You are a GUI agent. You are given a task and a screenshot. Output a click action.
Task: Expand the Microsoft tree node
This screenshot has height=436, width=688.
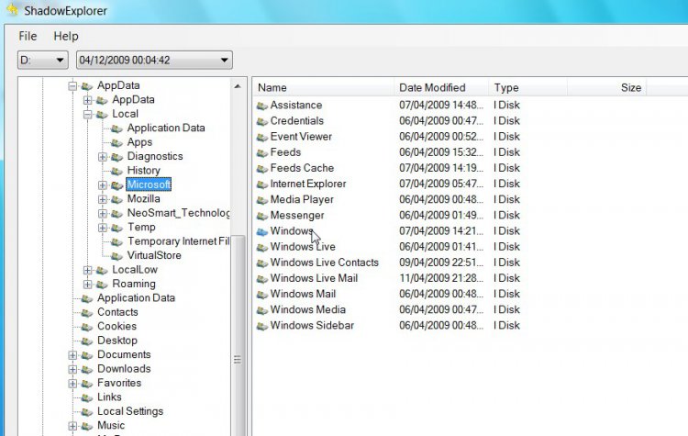coord(102,184)
